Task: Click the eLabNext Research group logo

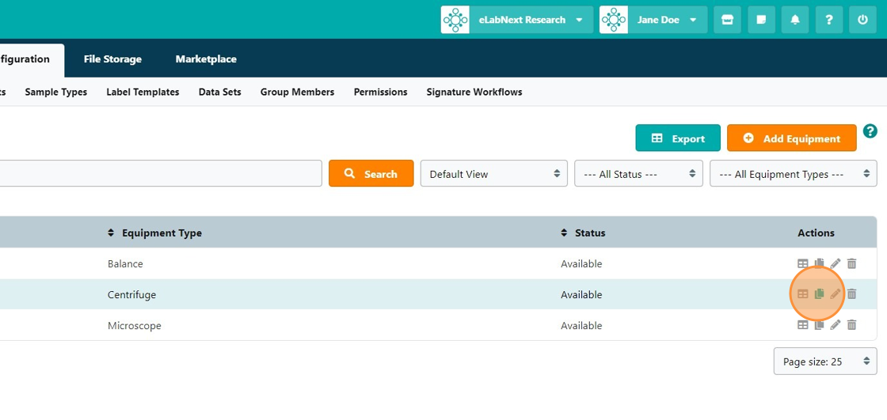Action: coord(455,20)
